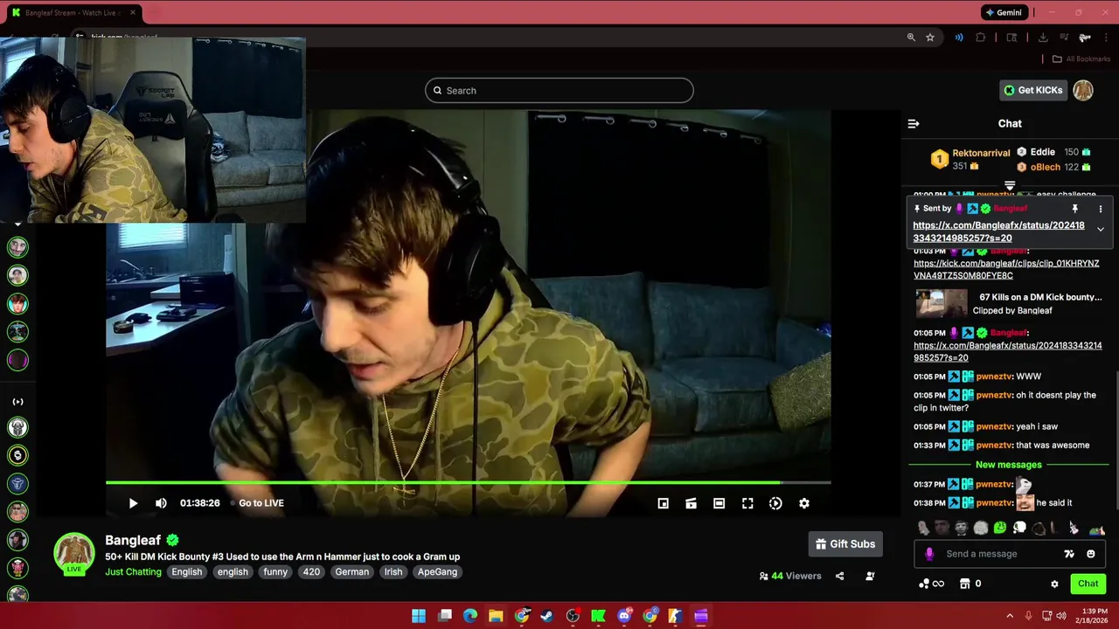Open video player settings gear

[x=804, y=503]
